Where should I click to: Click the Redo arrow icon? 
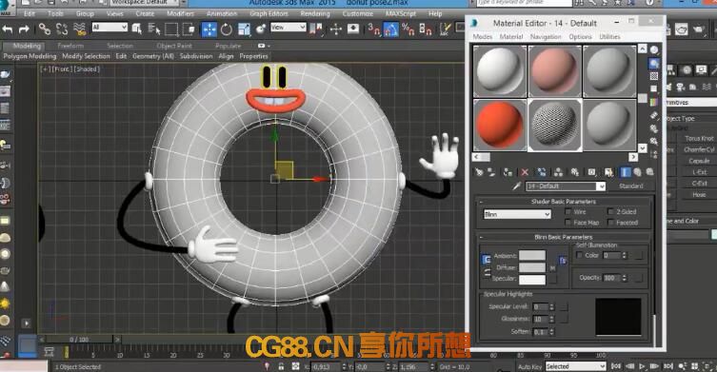pos(24,29)
